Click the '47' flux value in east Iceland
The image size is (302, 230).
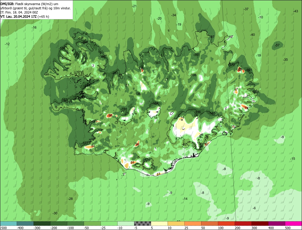[x=236, y=89]
